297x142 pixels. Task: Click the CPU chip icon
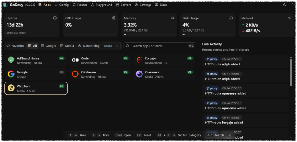coord(114,18)
